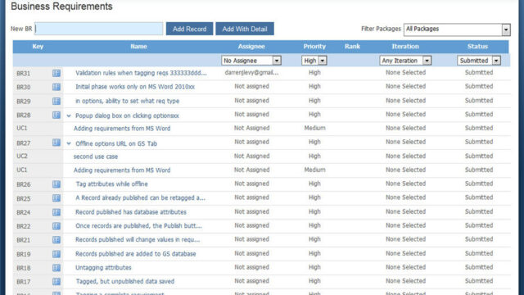Sort by the Assignee column header
Viewport: 524px width, 295px height.
(x=251, y=47)
